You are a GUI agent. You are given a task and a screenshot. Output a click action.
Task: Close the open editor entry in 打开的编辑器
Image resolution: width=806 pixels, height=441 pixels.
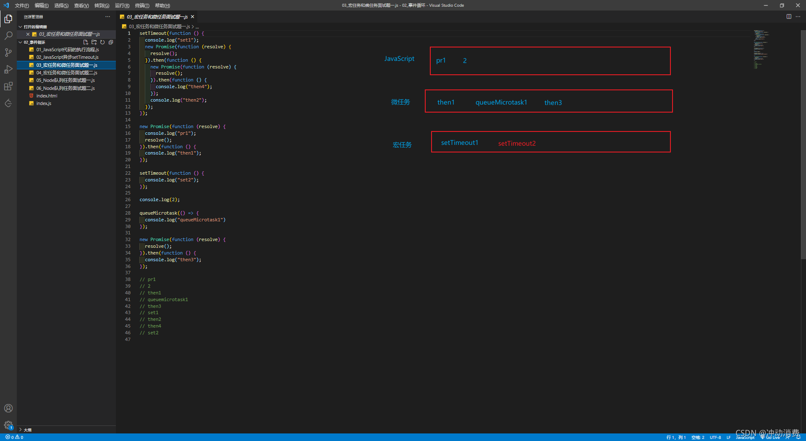[28, 34]
